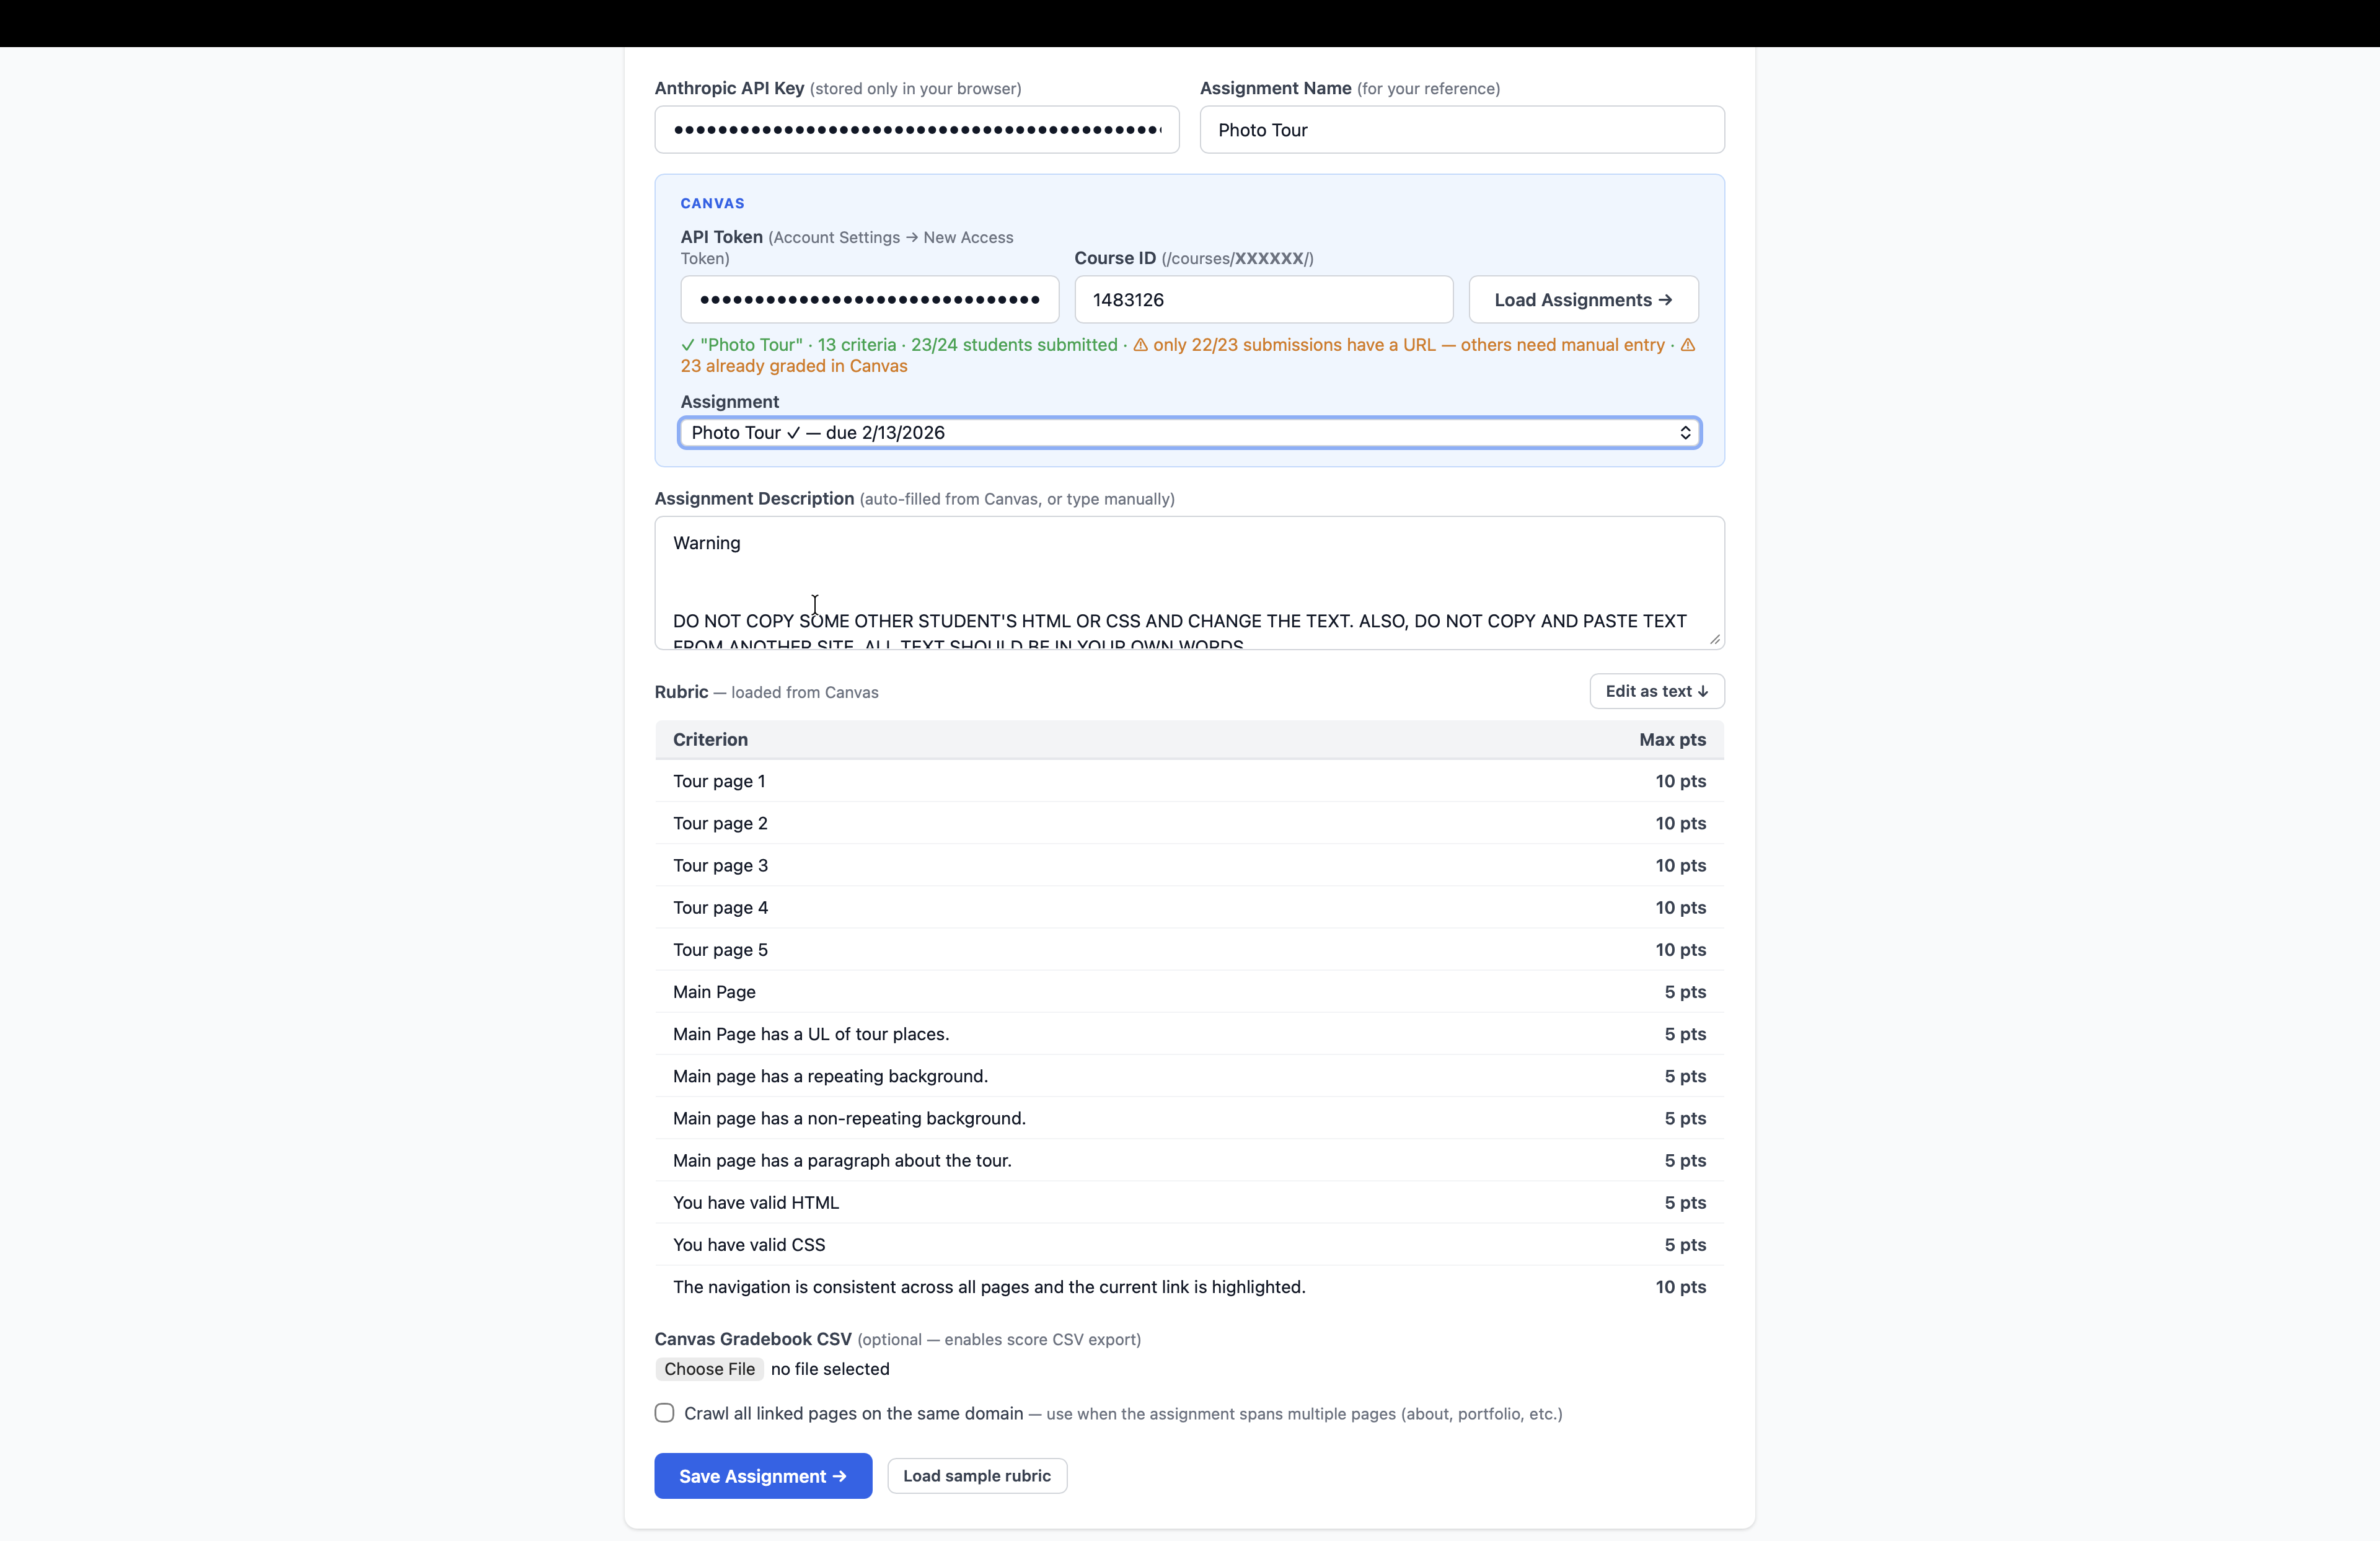Click 'no file selected' label
The width and height of the screenshot is (2380, 1541).
[x=830, y=1369]
